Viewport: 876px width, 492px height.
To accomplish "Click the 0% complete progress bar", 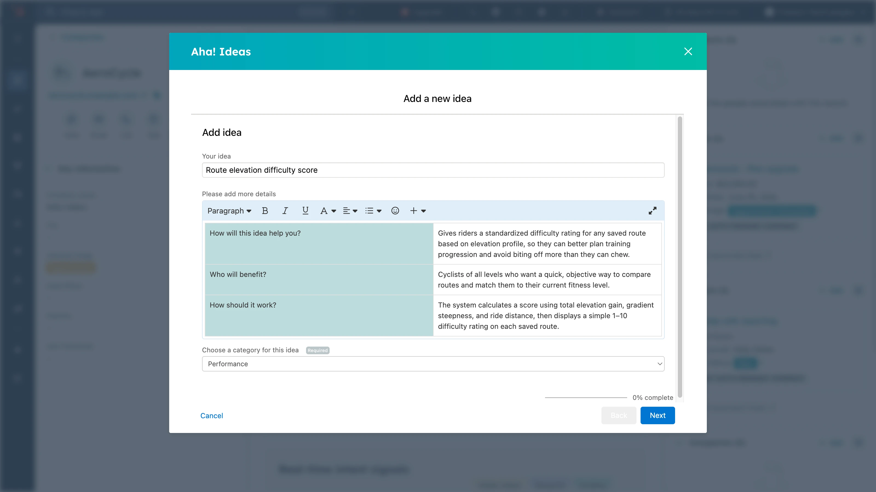I will point(586,398).
